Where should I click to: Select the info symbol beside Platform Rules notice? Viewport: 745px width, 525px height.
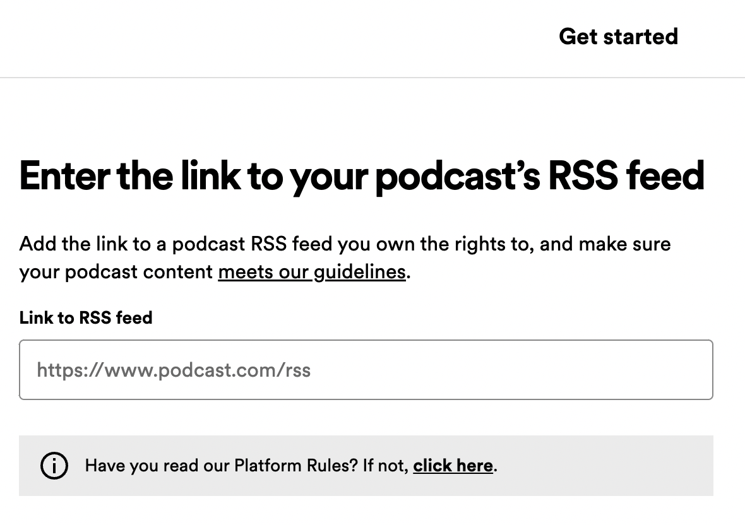pyautogui.click(x=54, y=466)
